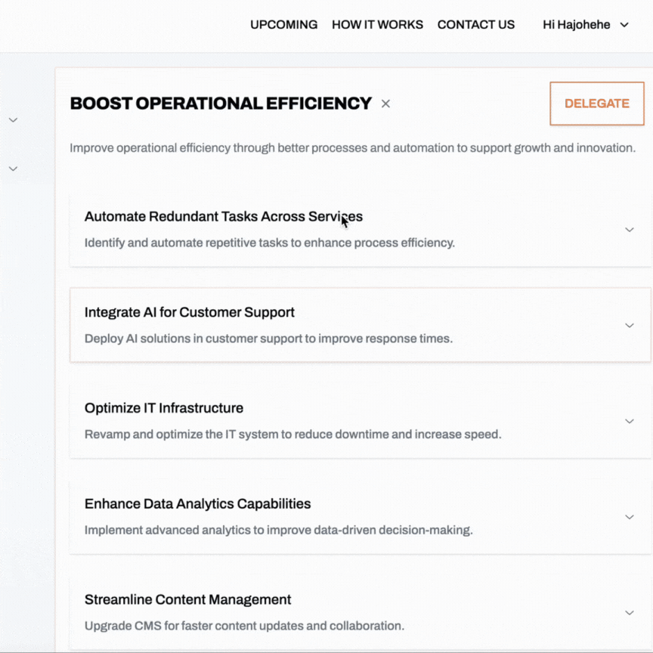Expand Integrate AI for Customer Support chevron
Viewport: 653px width, 653px height.
pyautogui.click(x=629, y=326)
